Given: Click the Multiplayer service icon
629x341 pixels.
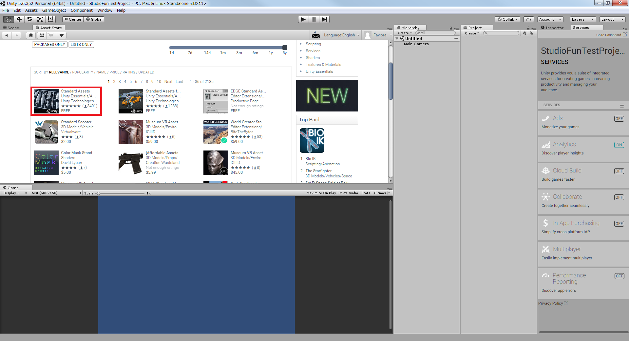Looking at the screenshot, I should click(546, 249).
